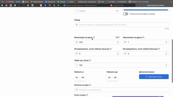The image size is (173, 97).
Task: Click the 20 ₽ price link
Action: click(x=118, y=37)
